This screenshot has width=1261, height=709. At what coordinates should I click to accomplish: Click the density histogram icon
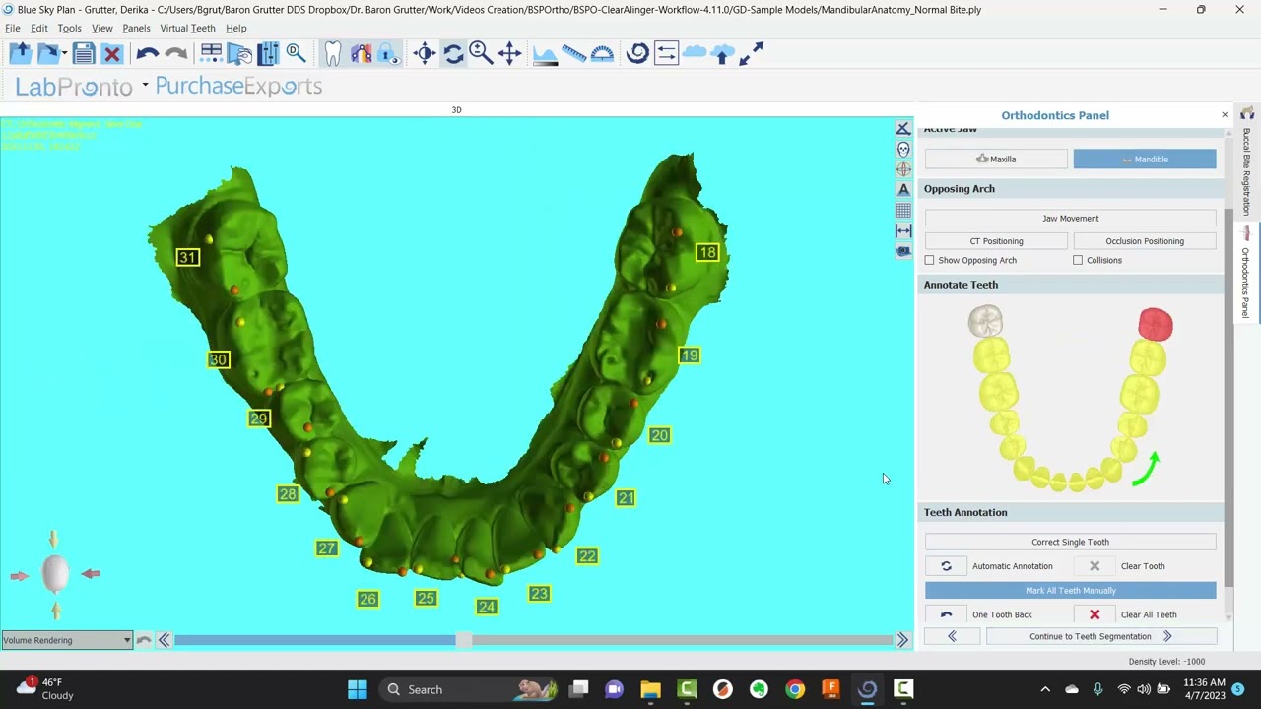(x=545, y=53)
